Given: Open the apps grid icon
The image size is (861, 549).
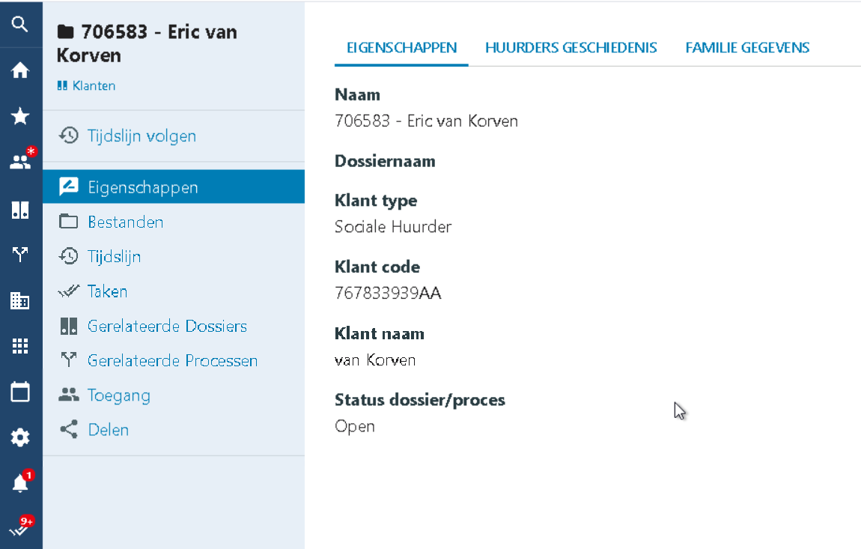Looking at the screenshot, I should pyautogui.click(x=20, y=346).
